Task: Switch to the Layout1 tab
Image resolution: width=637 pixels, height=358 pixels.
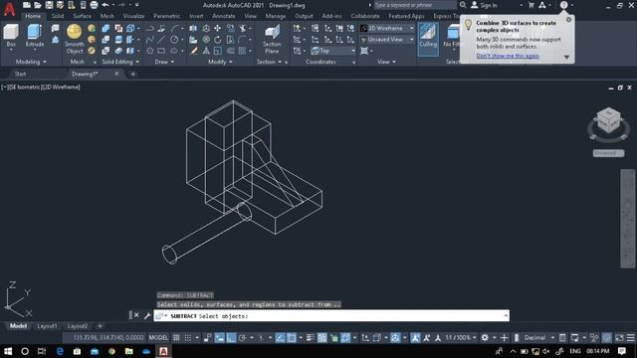Action: (47, 326)
